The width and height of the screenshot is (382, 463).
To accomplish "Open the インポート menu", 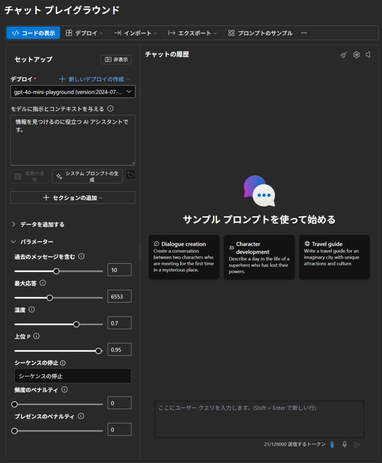I will pos(135,33).
